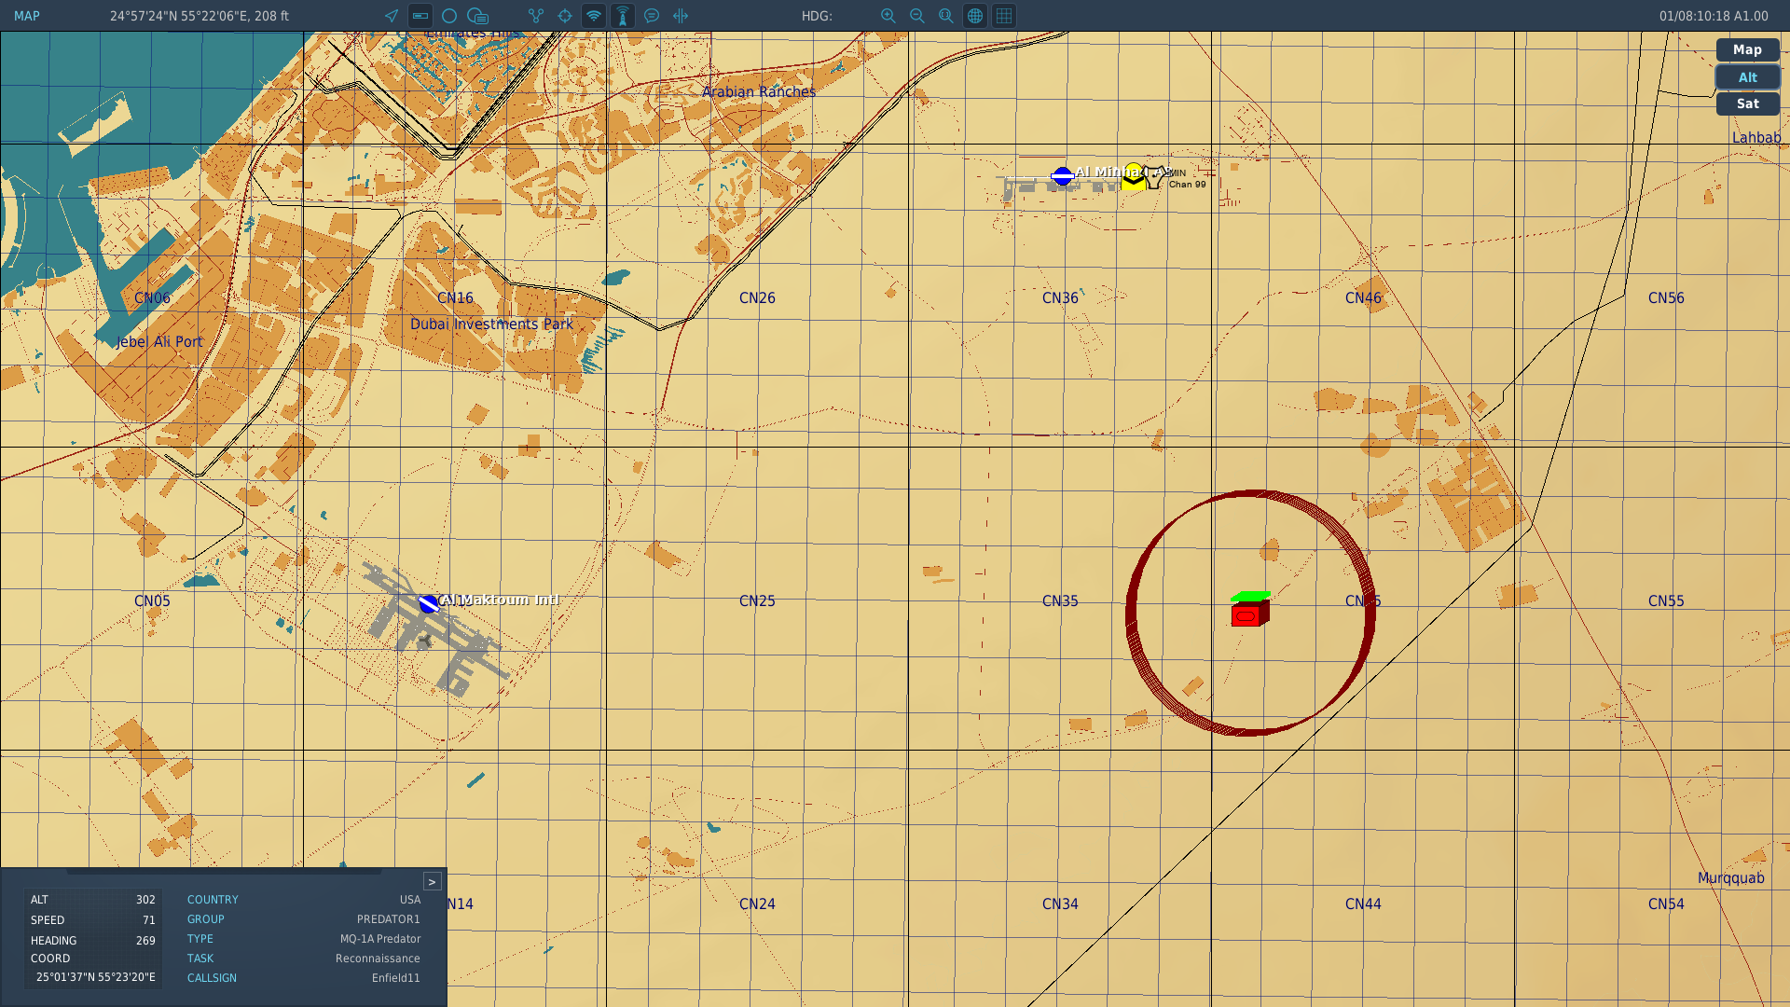Screen dimensions: 1790x1007
Task: Click the MAP title label
Action: [27, 16]
